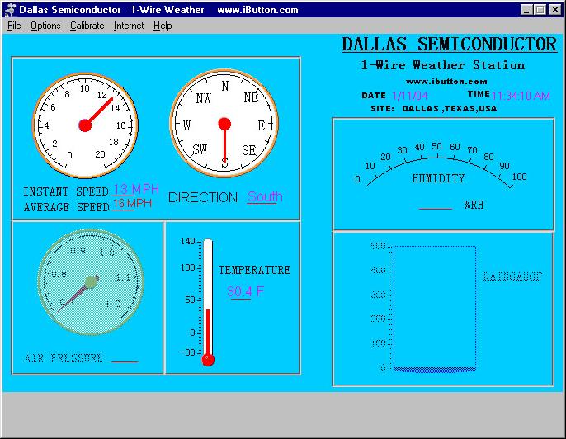Click the E marker on compass

(x=262, y=125)
